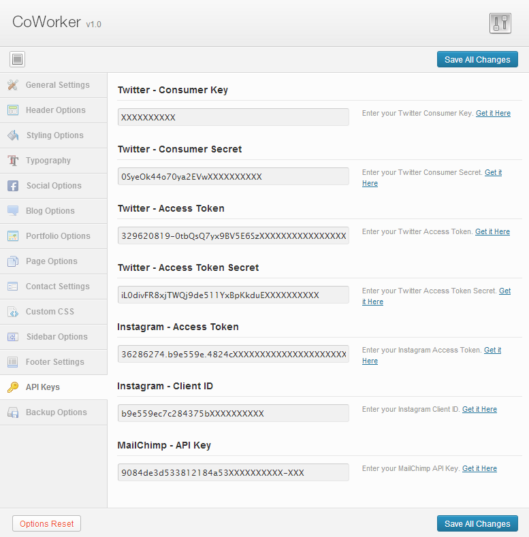The width and height of the screenshot is (529, 537).
Task: Click the Twitter - Consumer Key heading
Action: point(173,90)
